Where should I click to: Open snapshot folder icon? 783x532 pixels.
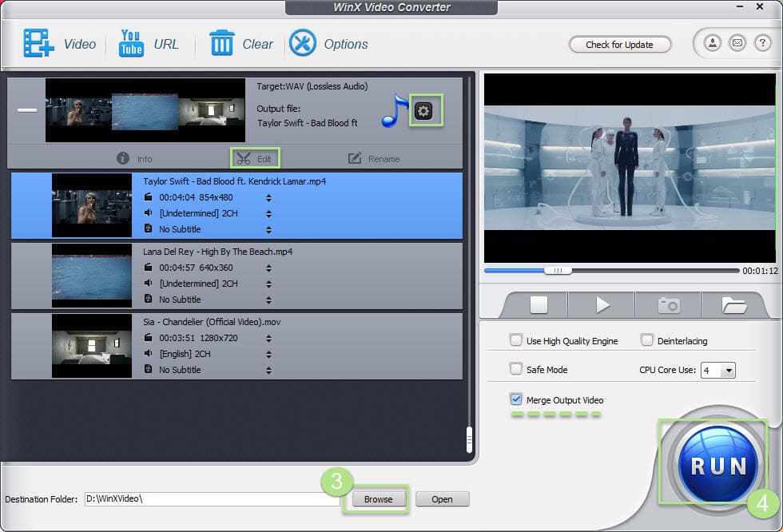pos(734,305)
